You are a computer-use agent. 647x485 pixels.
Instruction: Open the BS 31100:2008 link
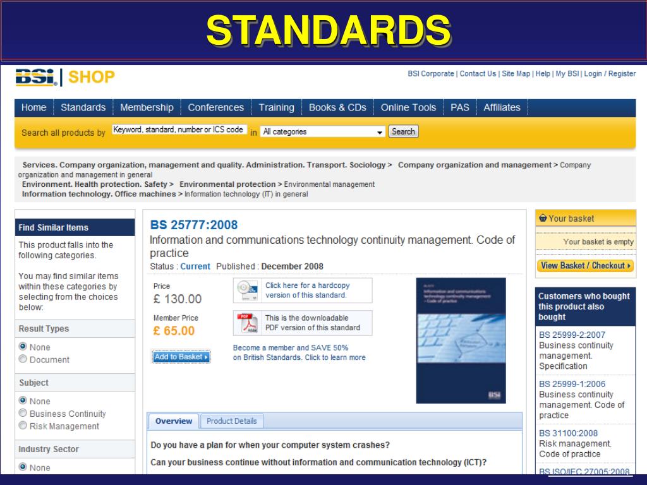pyautogui.click(x=568, y=433)
